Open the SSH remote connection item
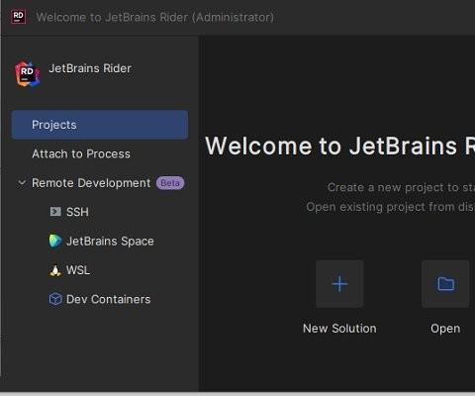The width and height of the screenshot is (475, 396). click(x=77, y=212)
